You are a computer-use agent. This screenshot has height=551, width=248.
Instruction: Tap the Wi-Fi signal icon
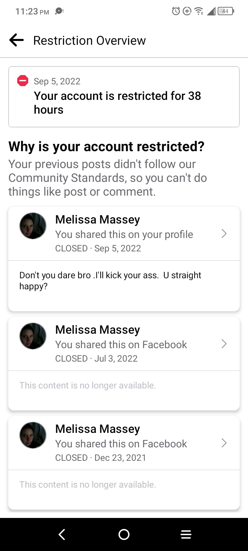tap(198, 11)
